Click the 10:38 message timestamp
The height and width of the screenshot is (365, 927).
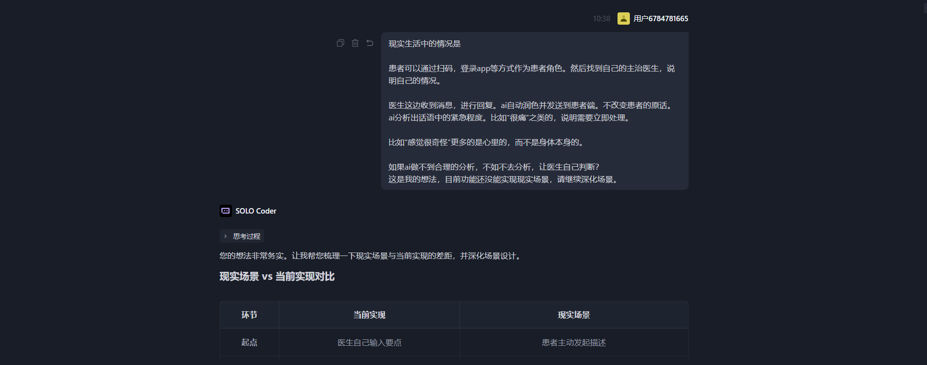tap(601, 19)
